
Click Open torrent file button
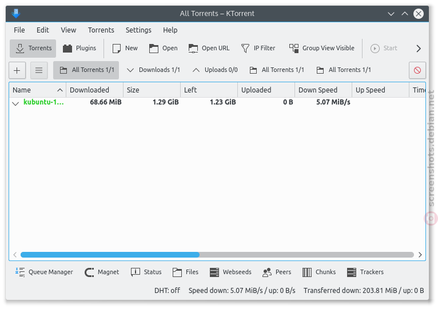[x=163, y=49]
